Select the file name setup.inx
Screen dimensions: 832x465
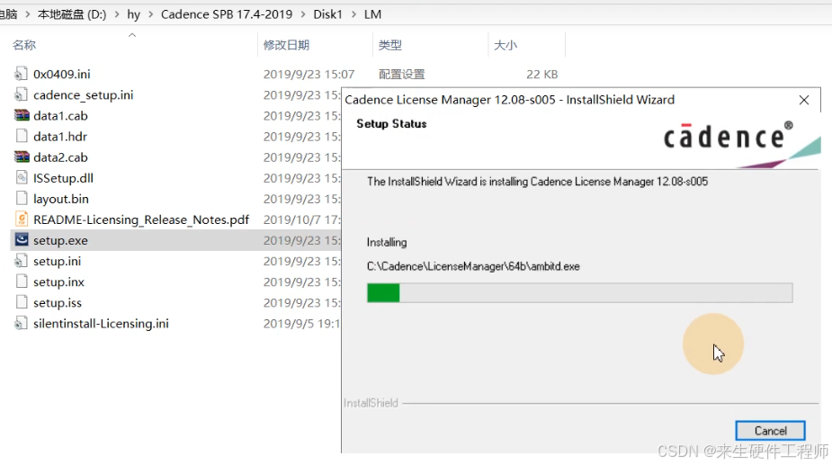(58, 282)
